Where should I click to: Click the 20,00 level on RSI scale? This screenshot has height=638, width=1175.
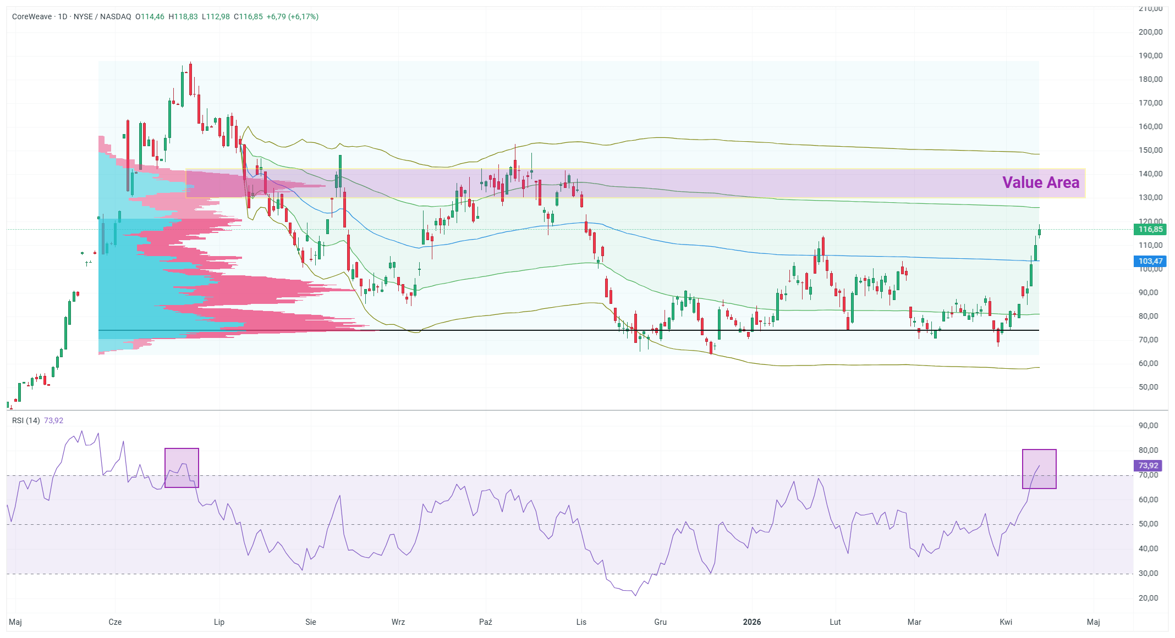pyautogui.click(x=1148, y=598)
